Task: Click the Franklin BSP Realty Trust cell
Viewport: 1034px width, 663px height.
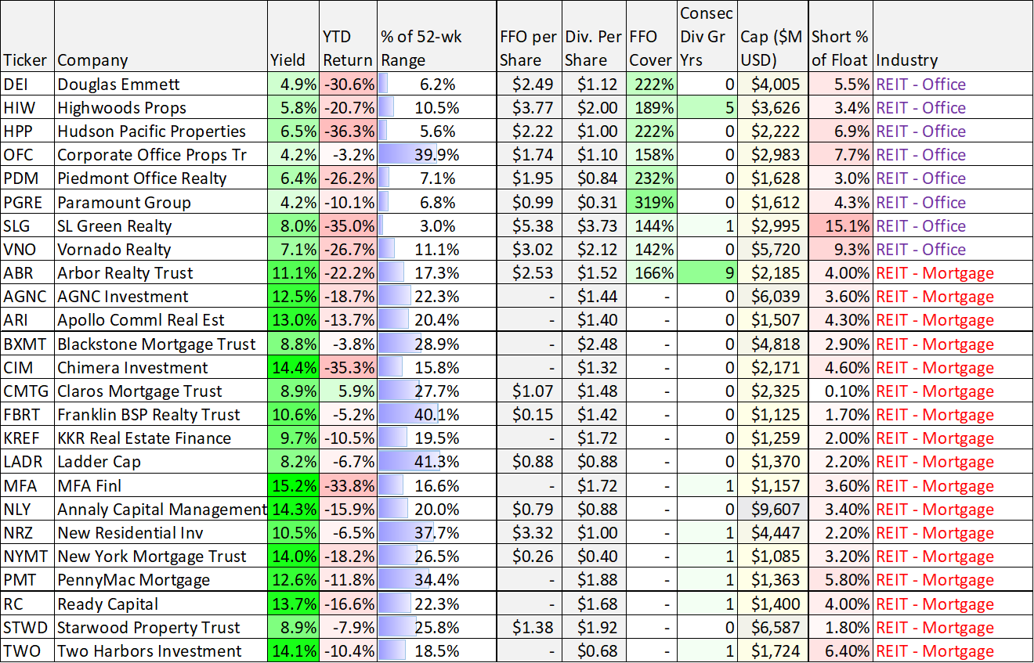Action: coord(161,415)
